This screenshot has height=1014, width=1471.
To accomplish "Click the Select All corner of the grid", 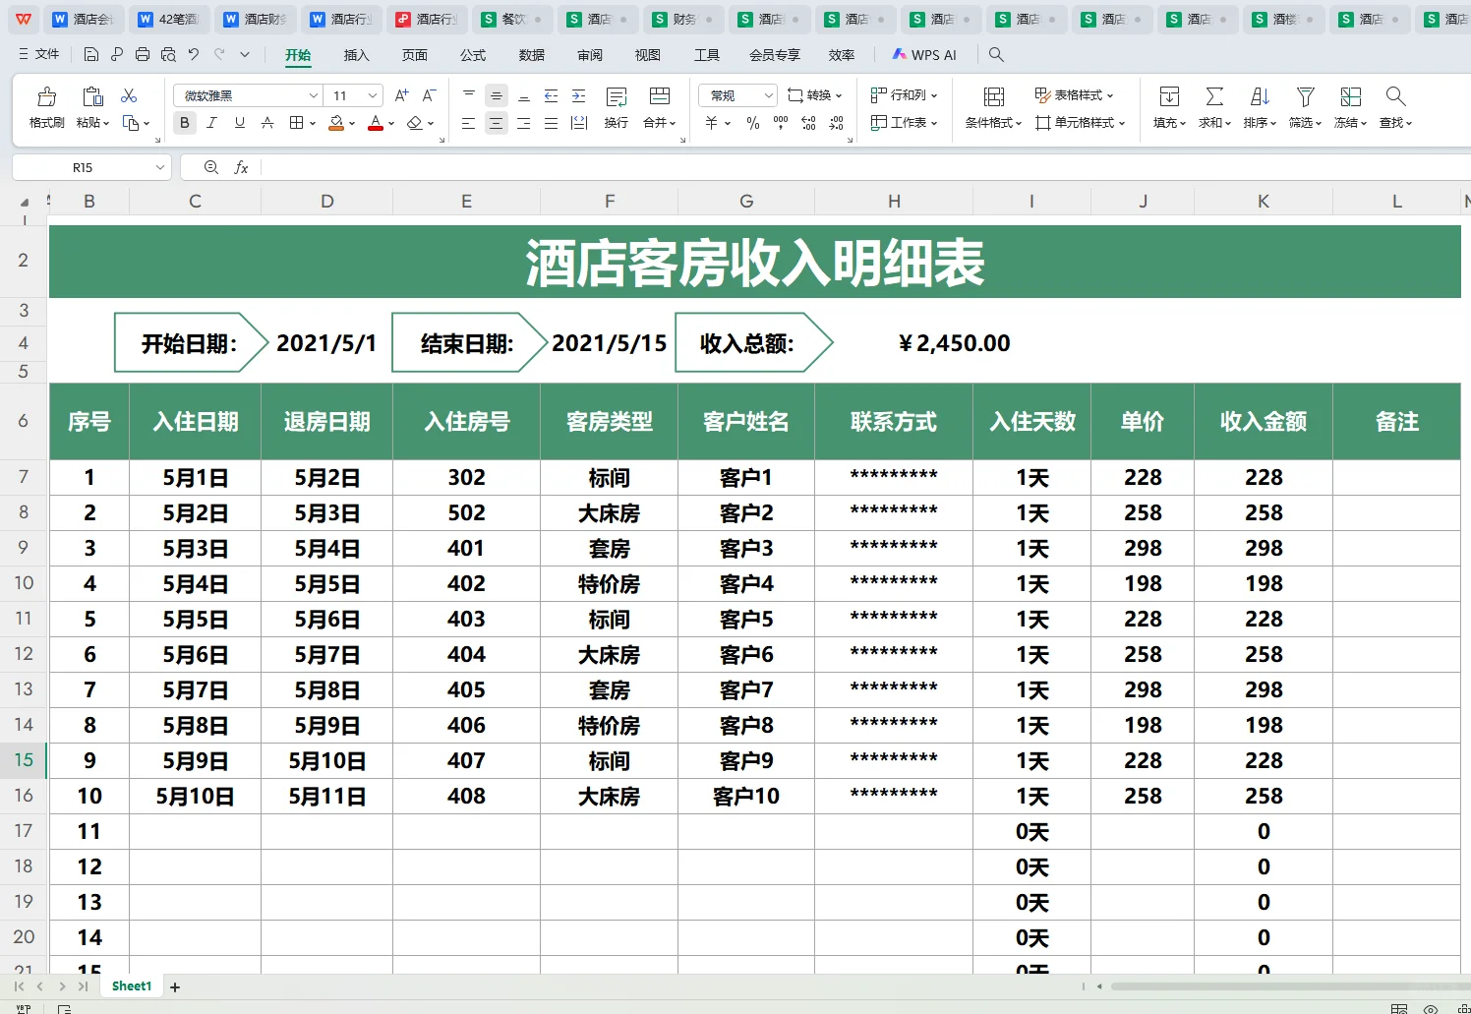I will pos(24,202).
